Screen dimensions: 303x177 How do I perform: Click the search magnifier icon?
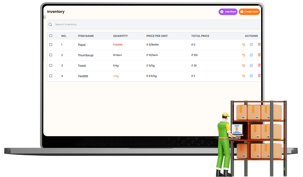pyautogui.click(x=50, y=25)
